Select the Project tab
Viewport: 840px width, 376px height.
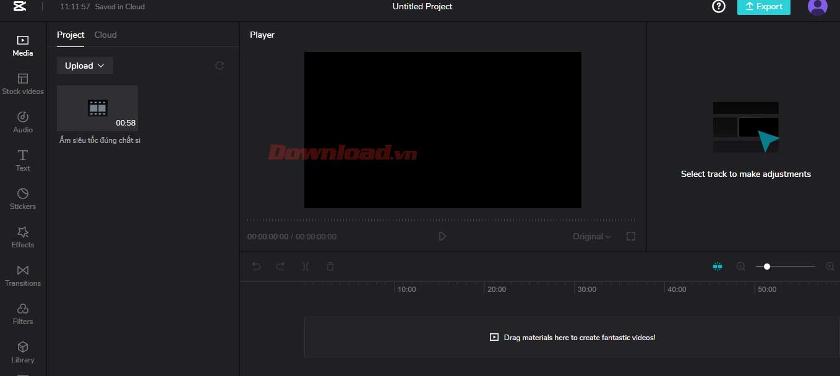[71, 35]
